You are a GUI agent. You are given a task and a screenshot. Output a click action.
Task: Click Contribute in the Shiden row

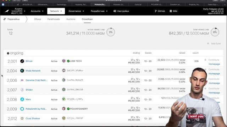tap(212, 89)
